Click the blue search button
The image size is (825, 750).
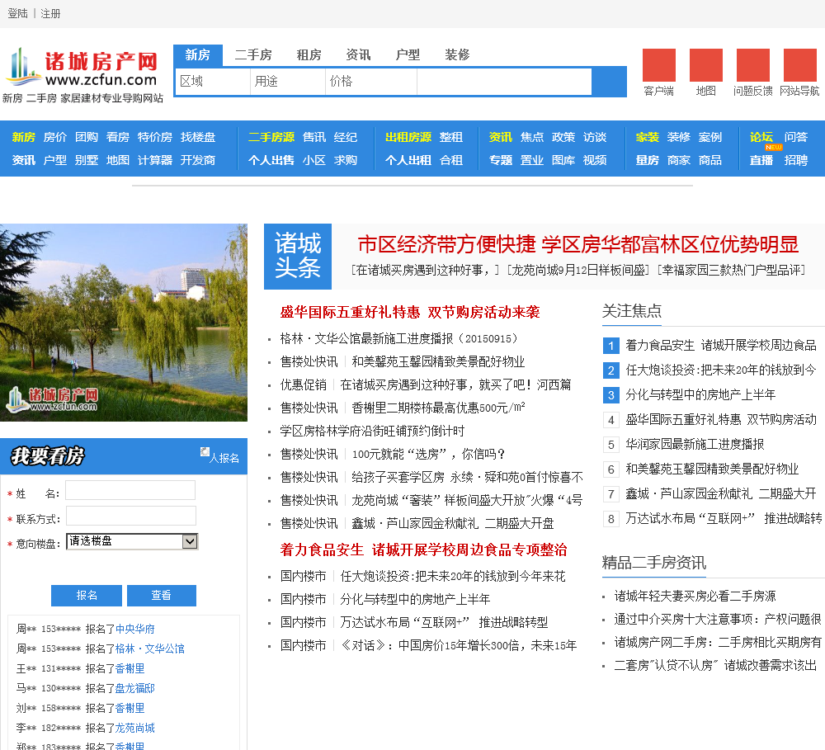[609, 82]
